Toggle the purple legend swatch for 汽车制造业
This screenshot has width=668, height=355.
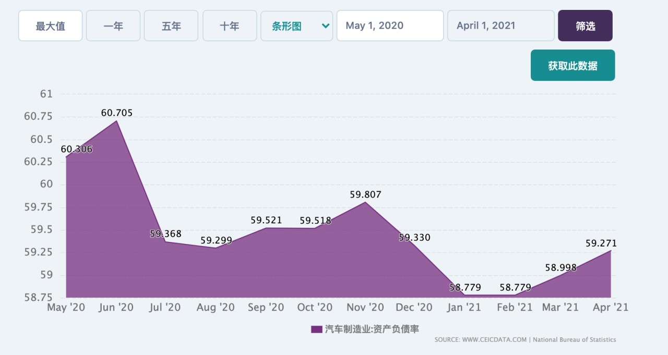point(316,329)
